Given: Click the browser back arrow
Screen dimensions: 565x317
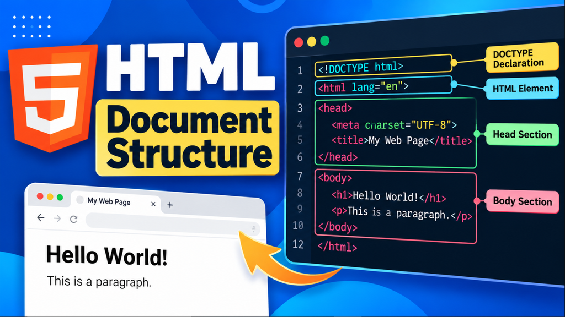Looking at the screenshot, I should [x=41, y=217].
